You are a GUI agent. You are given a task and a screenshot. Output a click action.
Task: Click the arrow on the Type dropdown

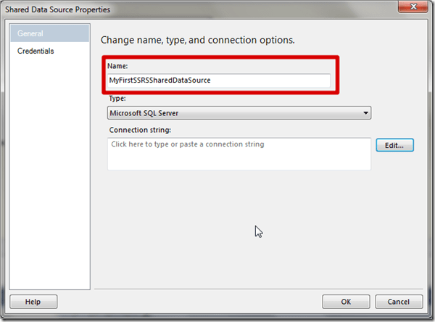(x=365, y=113)
